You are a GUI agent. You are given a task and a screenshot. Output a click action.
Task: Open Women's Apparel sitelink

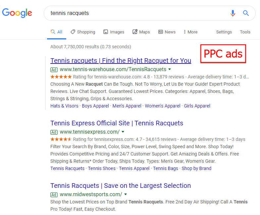pyautogui.click(x=163, y=106)
